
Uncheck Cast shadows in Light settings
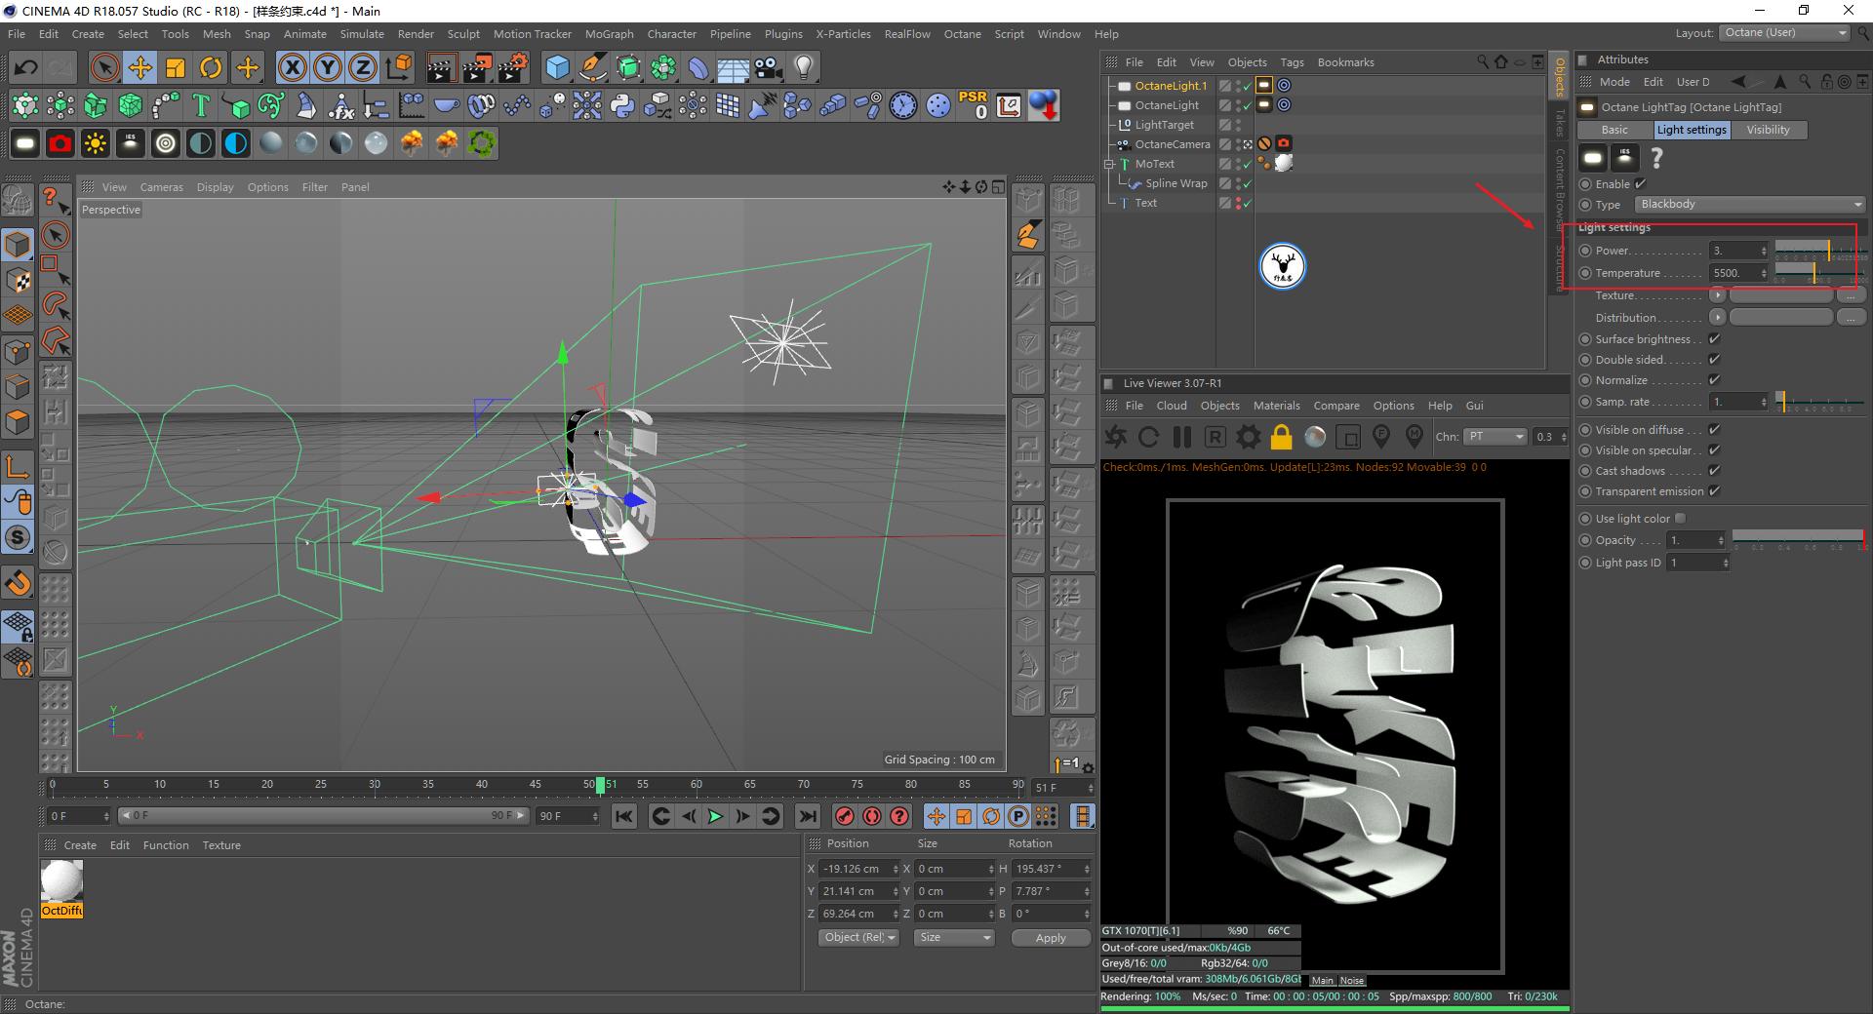[x=1714, y=471]
